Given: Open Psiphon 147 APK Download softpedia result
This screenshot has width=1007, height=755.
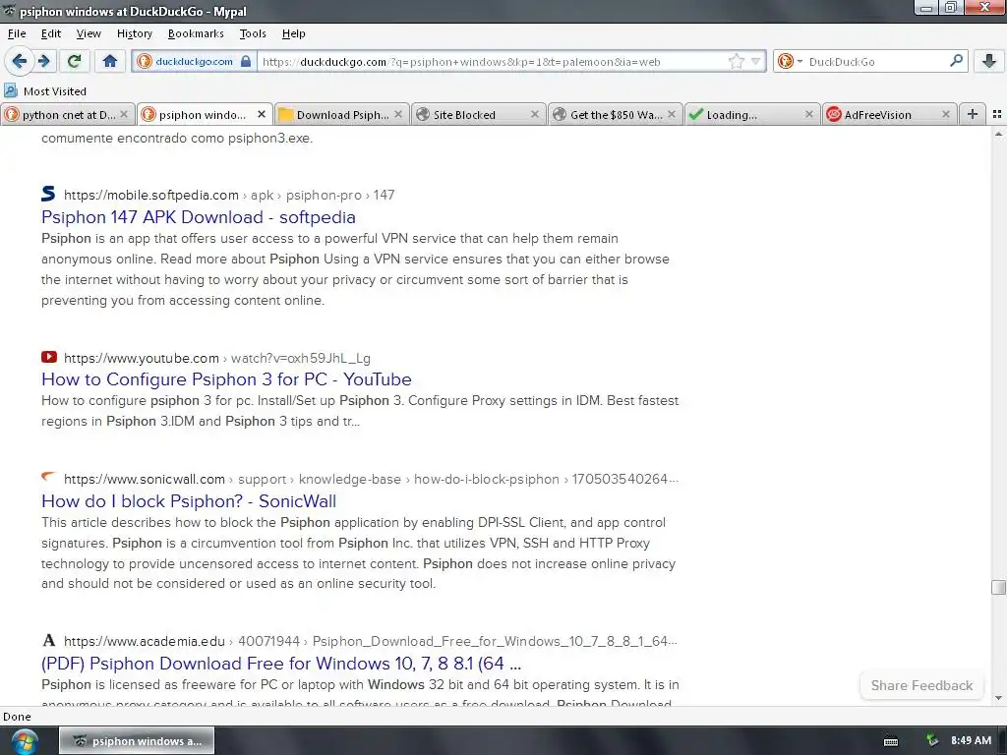Looking at the screenshot, I should pos(198,217).
